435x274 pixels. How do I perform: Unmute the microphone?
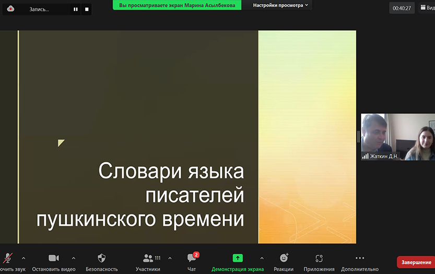point(8,258)
